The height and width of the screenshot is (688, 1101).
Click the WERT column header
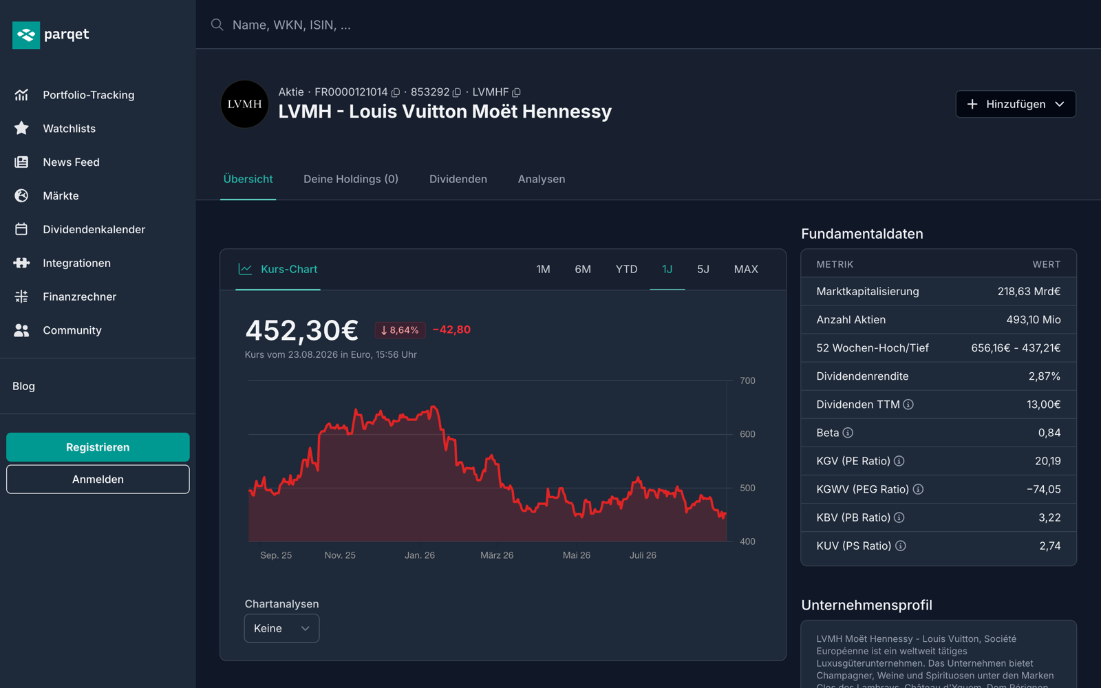tap(1046, 264)
